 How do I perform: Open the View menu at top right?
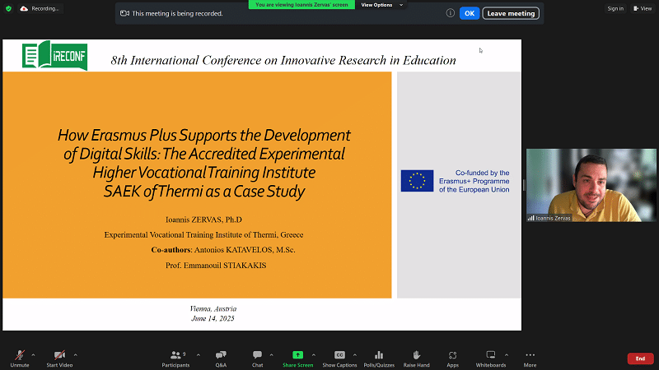[642, 8]
